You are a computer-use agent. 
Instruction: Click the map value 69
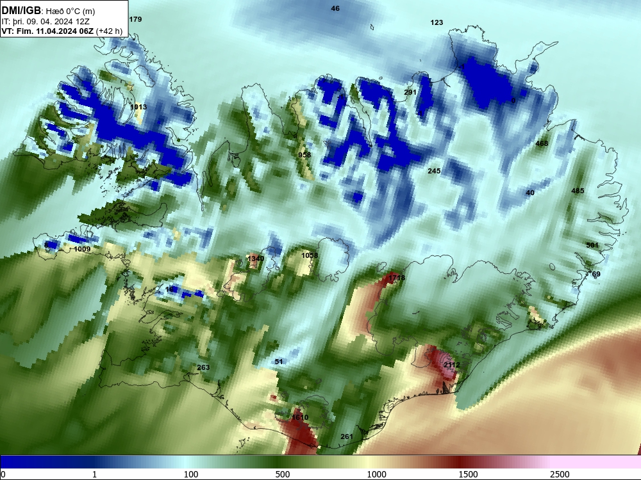pyautogui.click(x=596, y=274)
